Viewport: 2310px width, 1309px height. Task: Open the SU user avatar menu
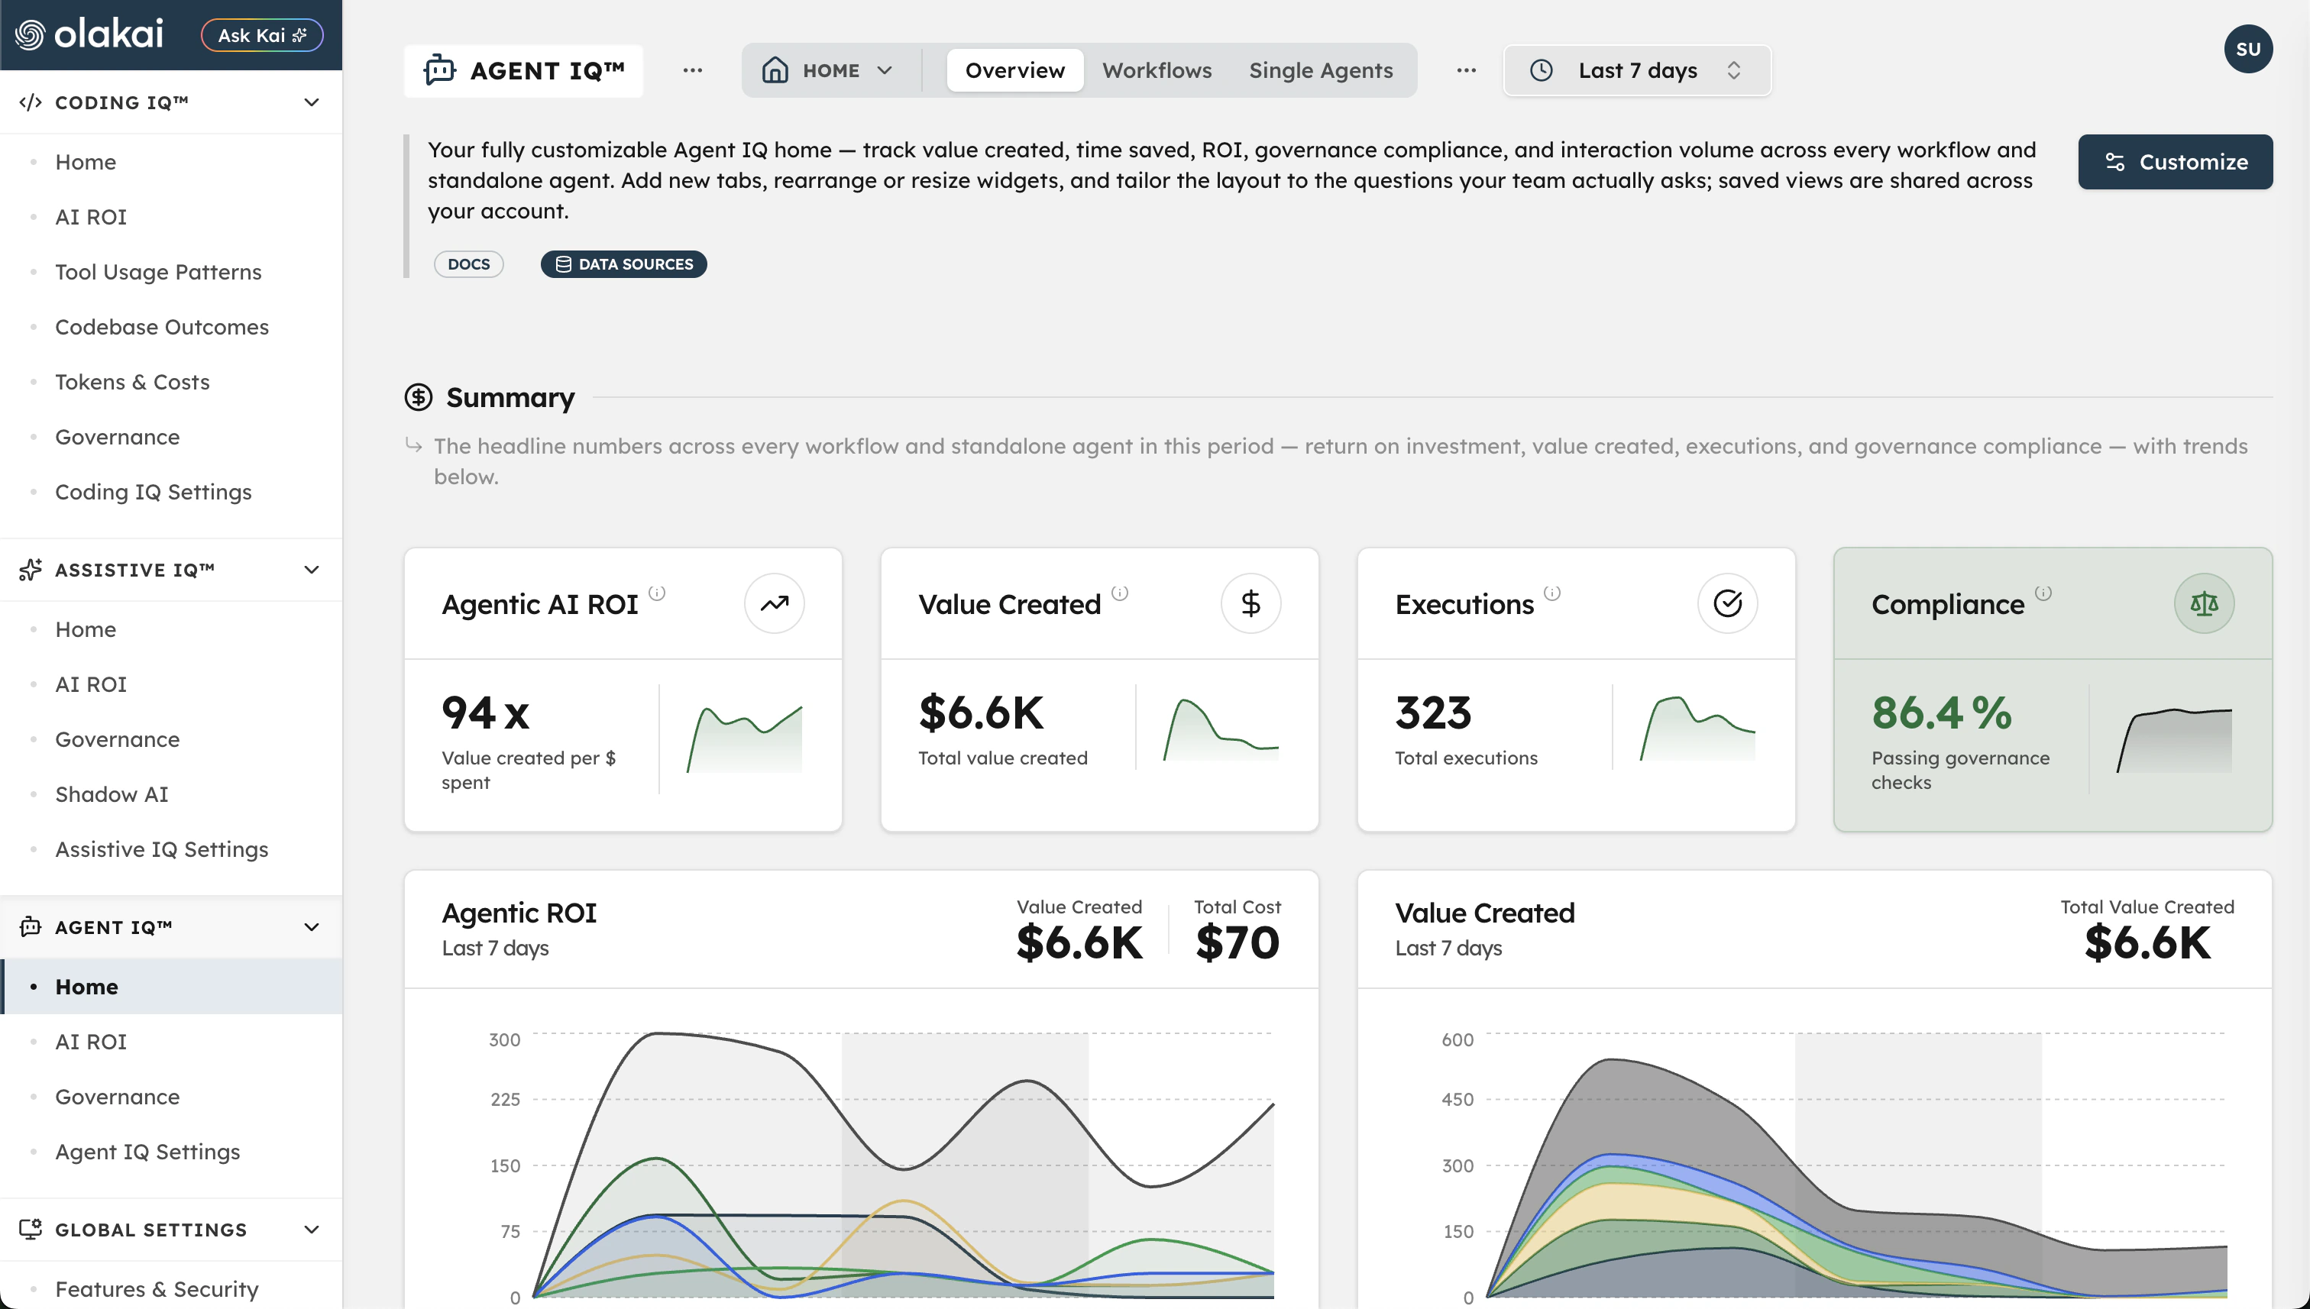point(2248,49)
